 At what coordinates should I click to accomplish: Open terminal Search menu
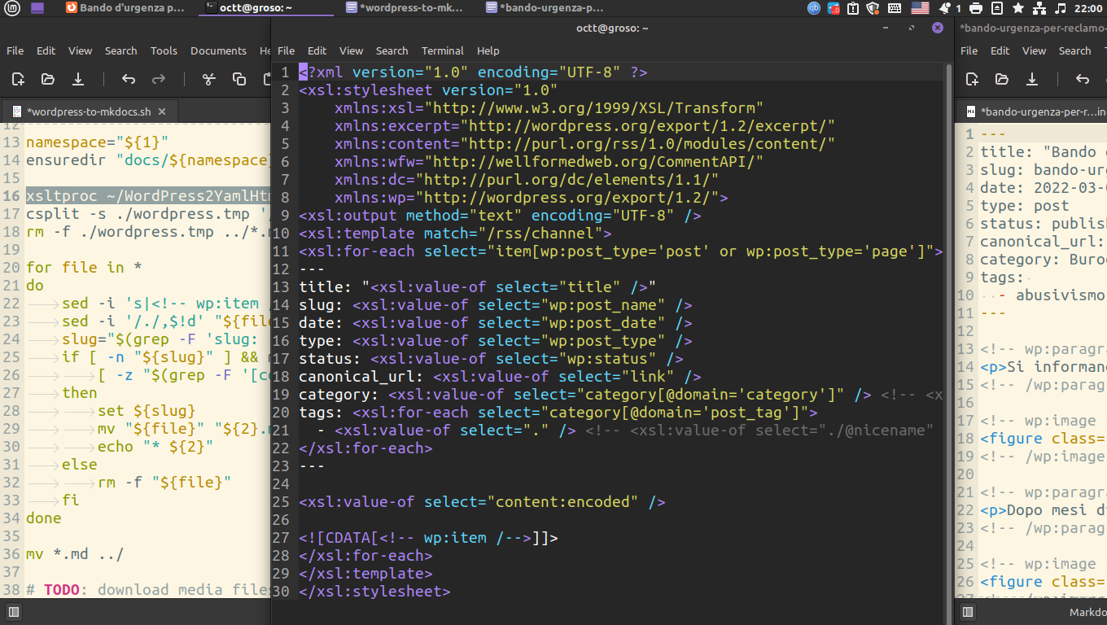point(392,50)
